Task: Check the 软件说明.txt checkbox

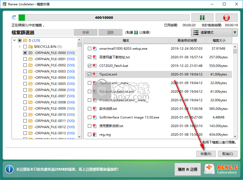Action: pyautogui.click(x=89, y=109)
